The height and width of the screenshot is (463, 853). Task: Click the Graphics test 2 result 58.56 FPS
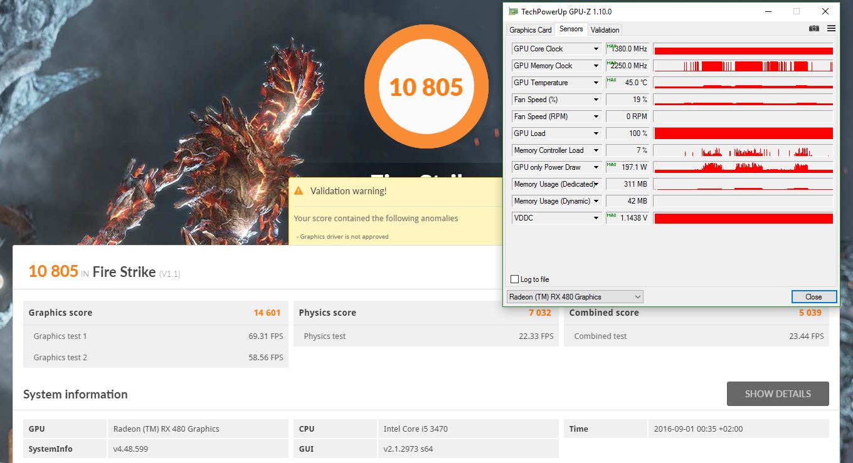[266, 358]
